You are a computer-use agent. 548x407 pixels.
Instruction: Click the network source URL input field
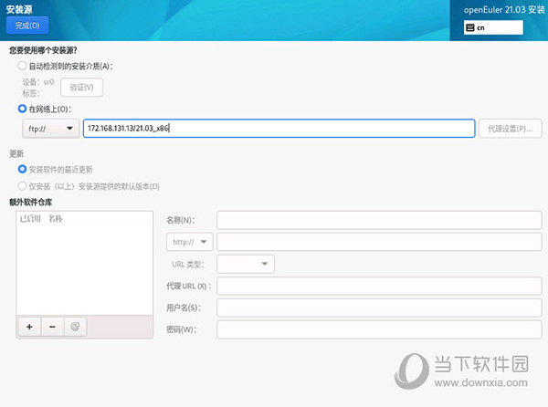point(279,129)
